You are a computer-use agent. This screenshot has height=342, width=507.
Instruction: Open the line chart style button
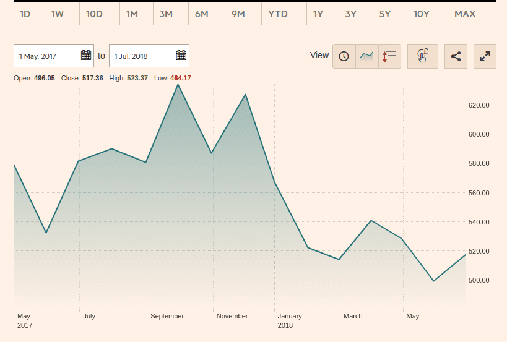click(x=366, y=56)
